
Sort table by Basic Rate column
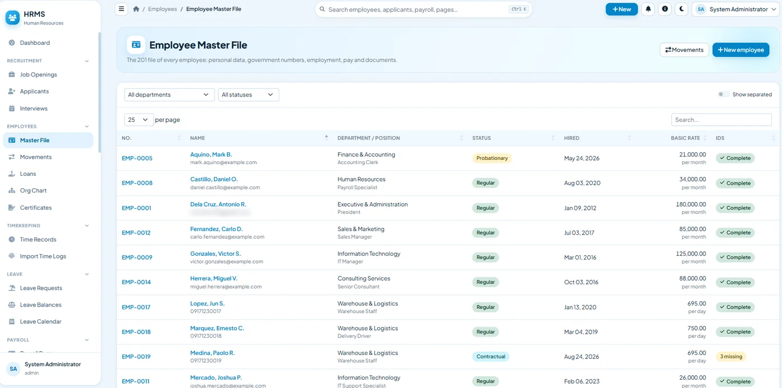[x=674, y=138]
